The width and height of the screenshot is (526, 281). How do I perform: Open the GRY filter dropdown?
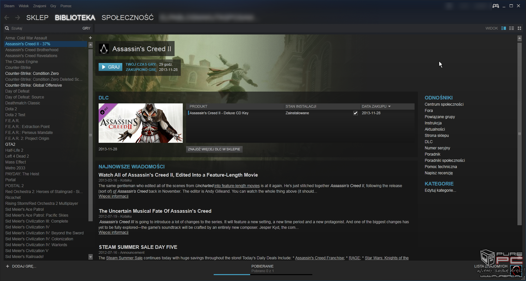tap(86, 28)
